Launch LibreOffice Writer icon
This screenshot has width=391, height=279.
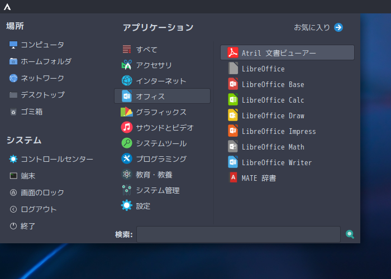(233, 162)
